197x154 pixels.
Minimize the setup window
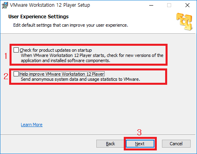(151, 5)
